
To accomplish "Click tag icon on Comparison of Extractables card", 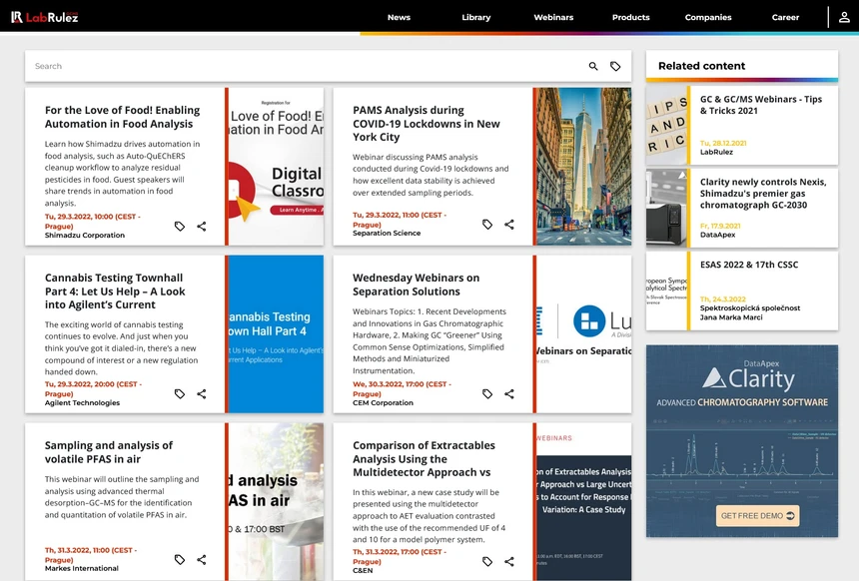I will 487,561.
